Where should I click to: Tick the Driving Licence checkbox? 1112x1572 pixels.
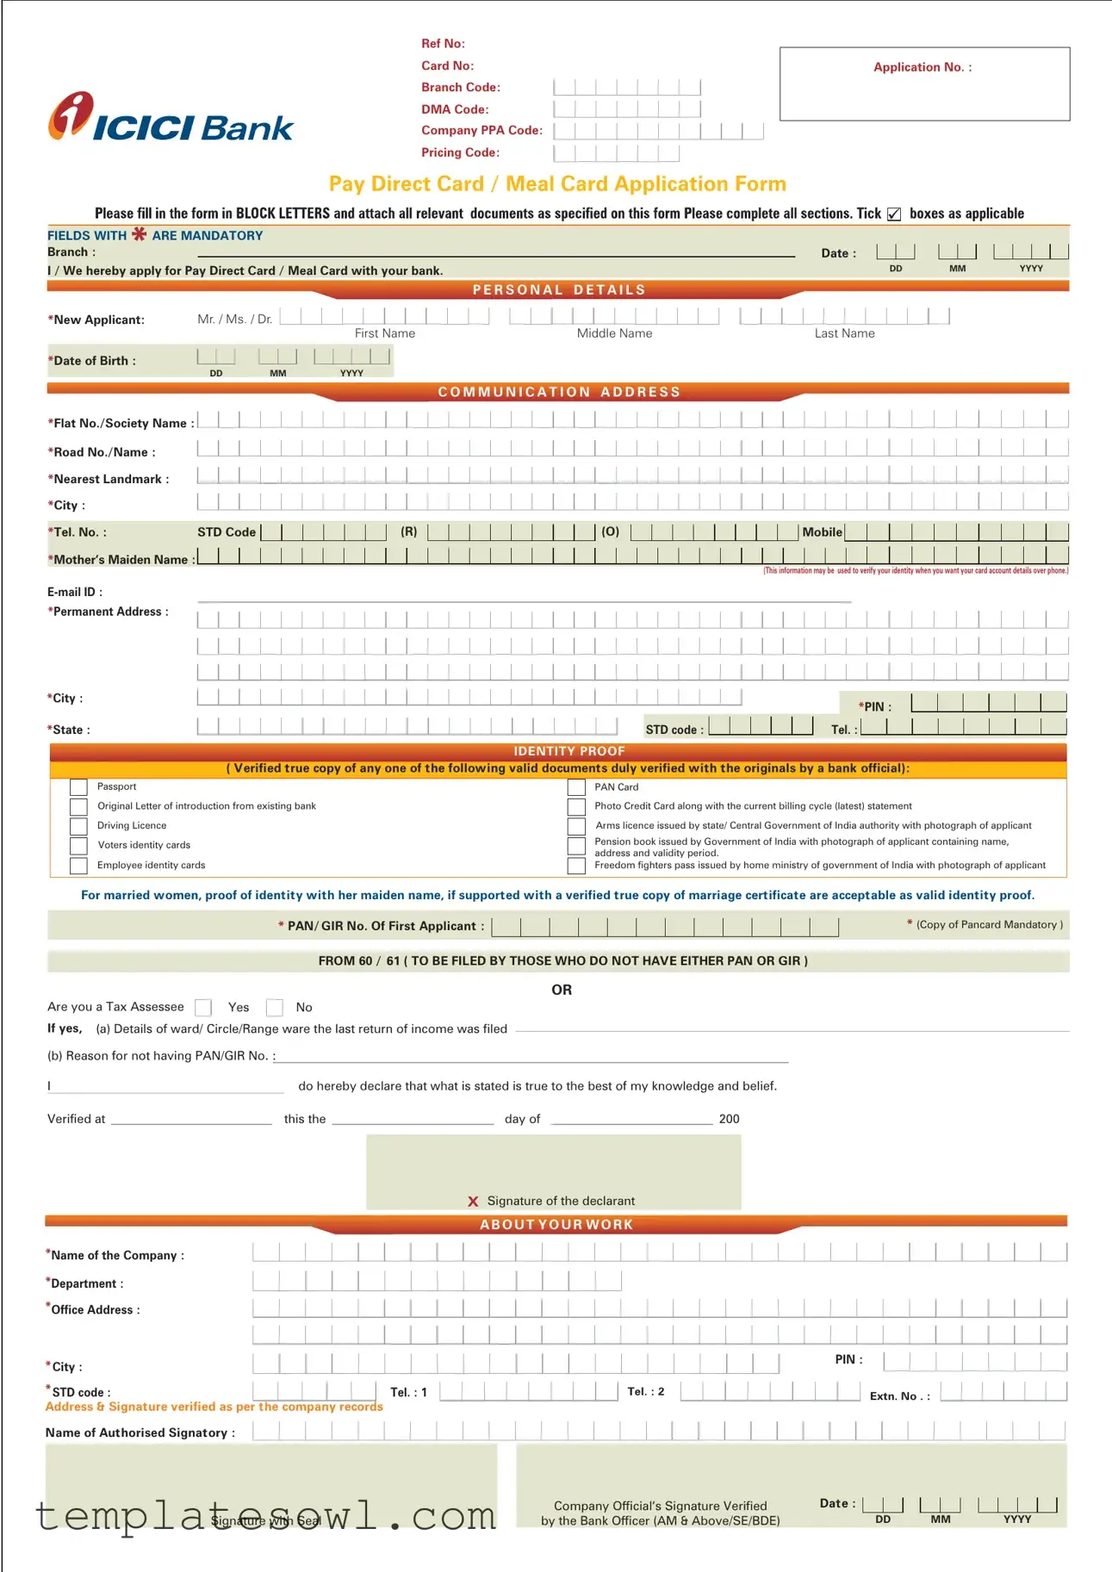point(78,826)
